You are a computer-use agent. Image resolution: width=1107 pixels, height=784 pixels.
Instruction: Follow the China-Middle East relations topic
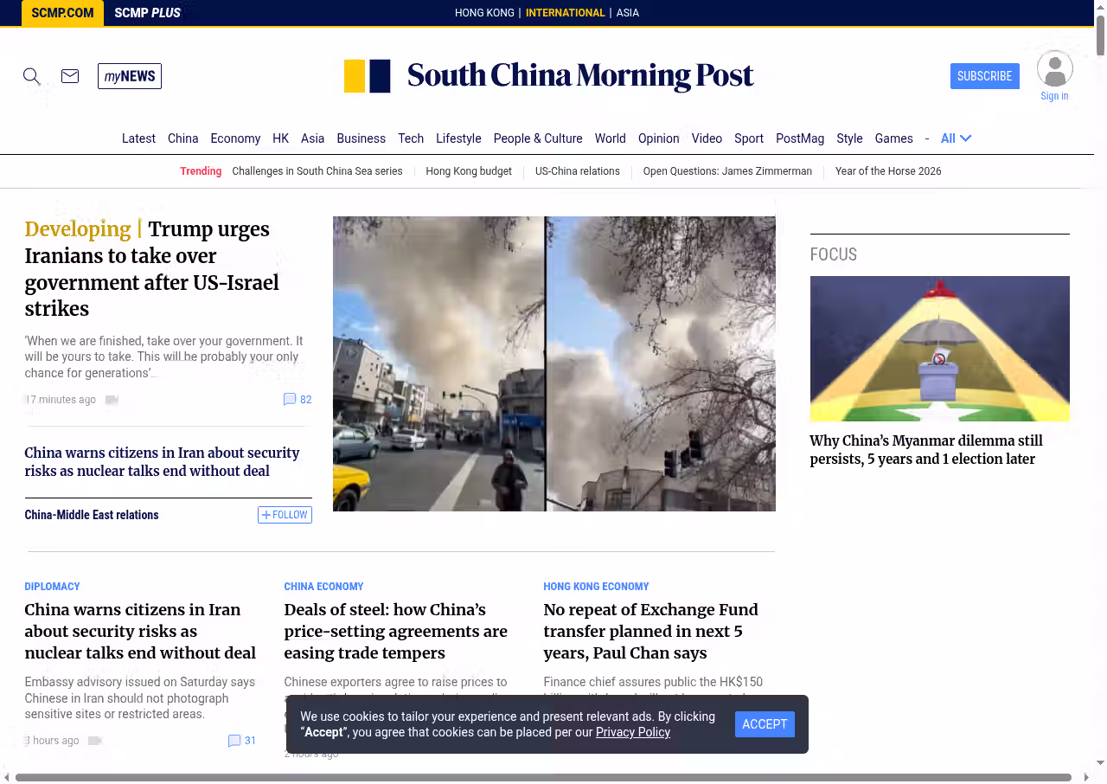pos(285,515)
